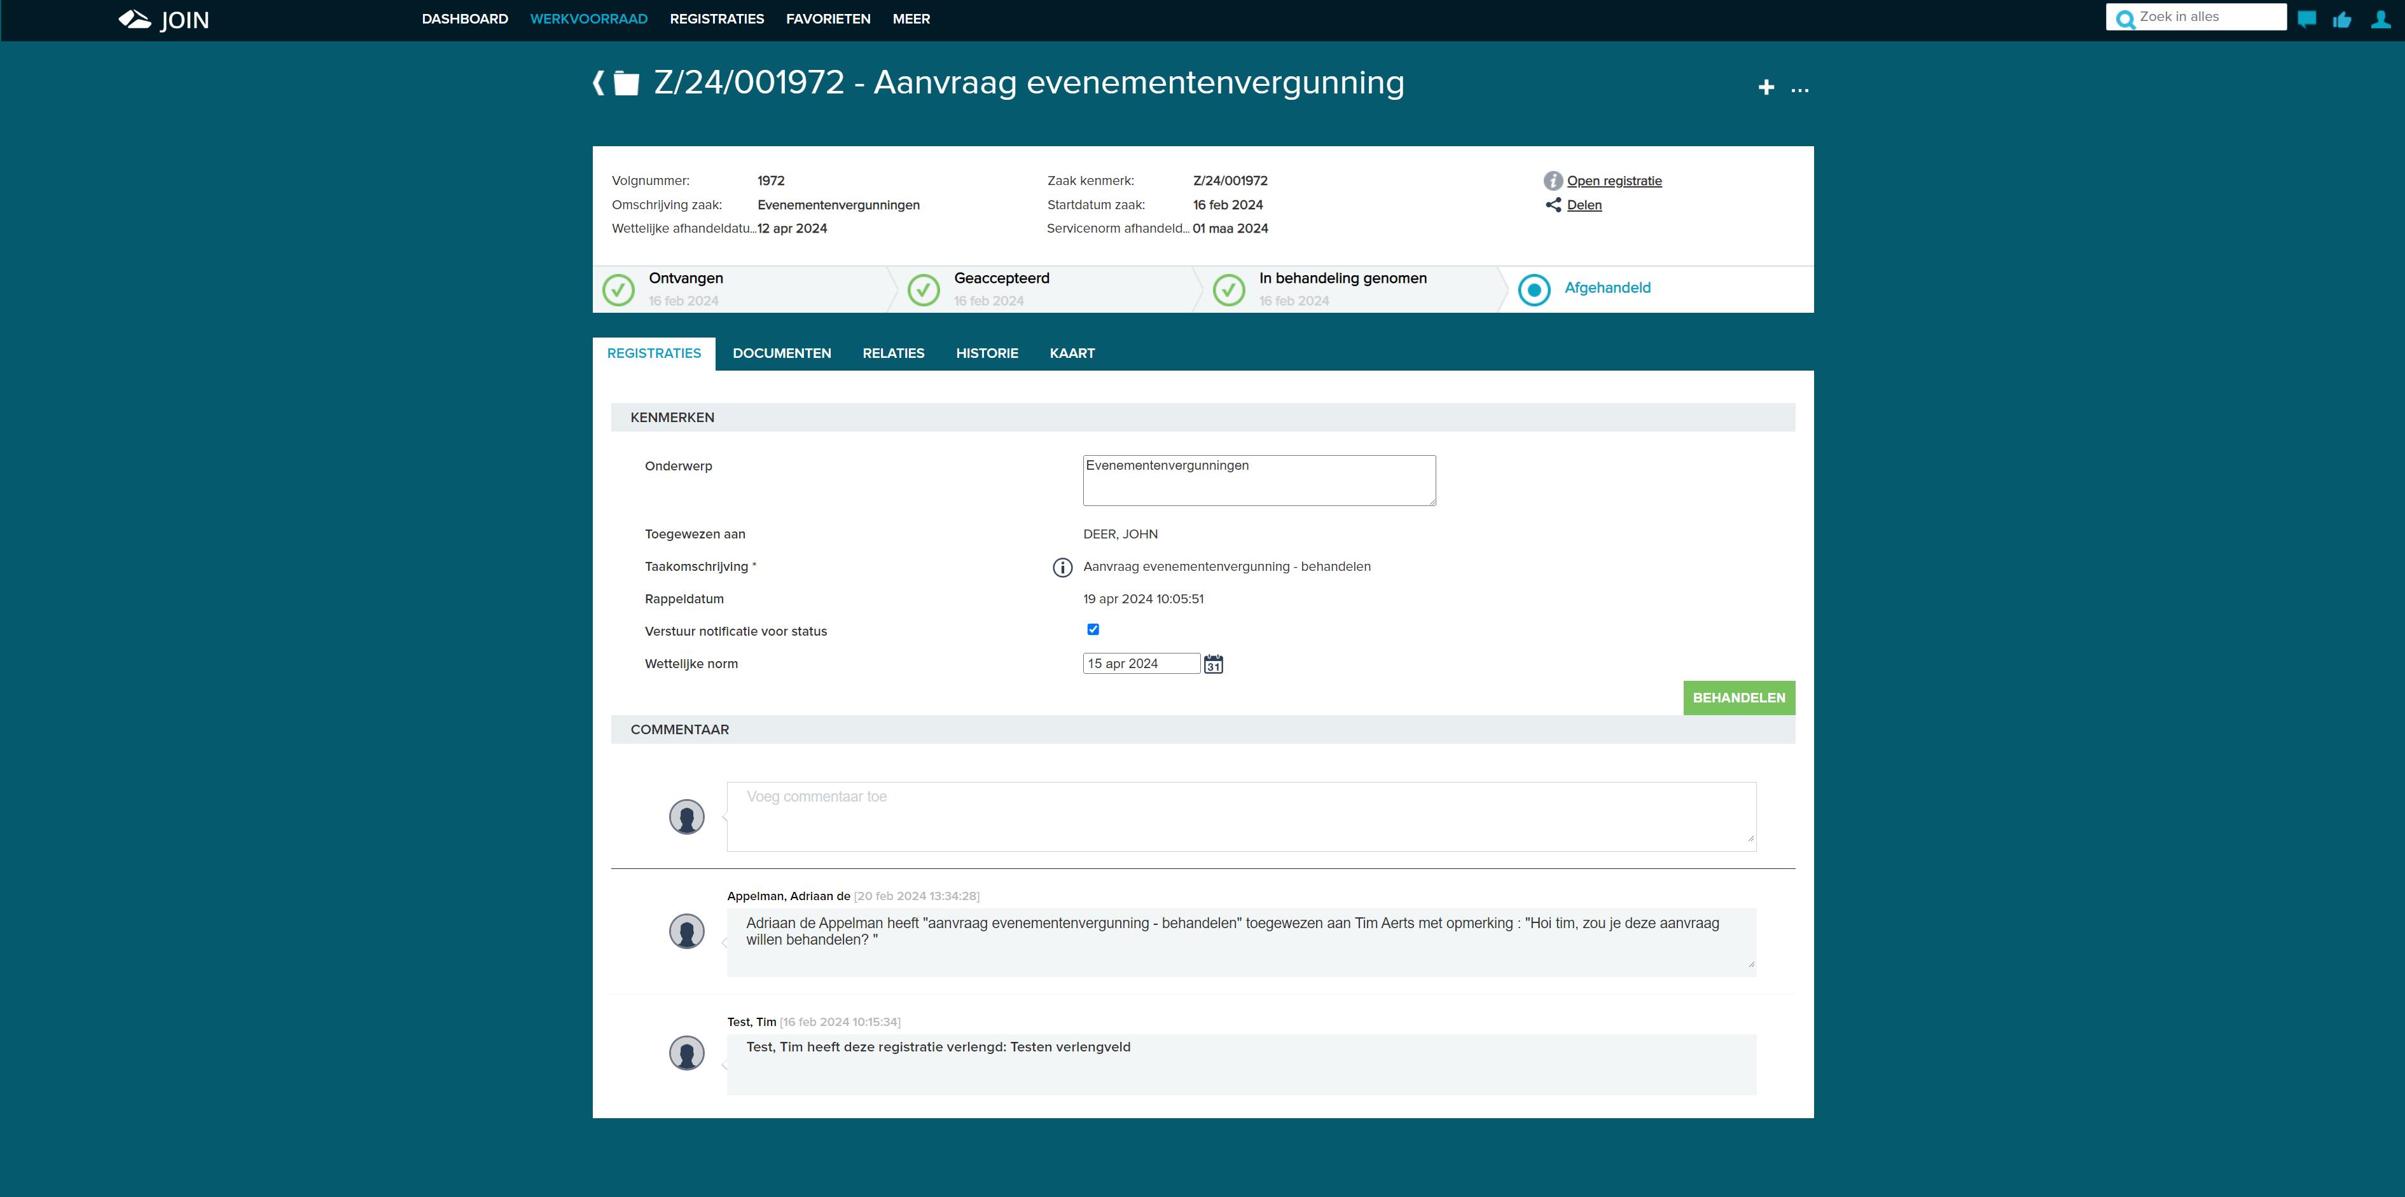Open the Werkvoorraad menu
This screenshot has height=1197, width=2405.
588,18
